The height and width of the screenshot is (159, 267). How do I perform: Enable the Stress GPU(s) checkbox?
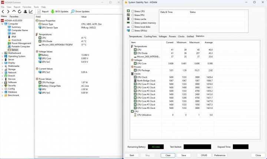point(133,31)
